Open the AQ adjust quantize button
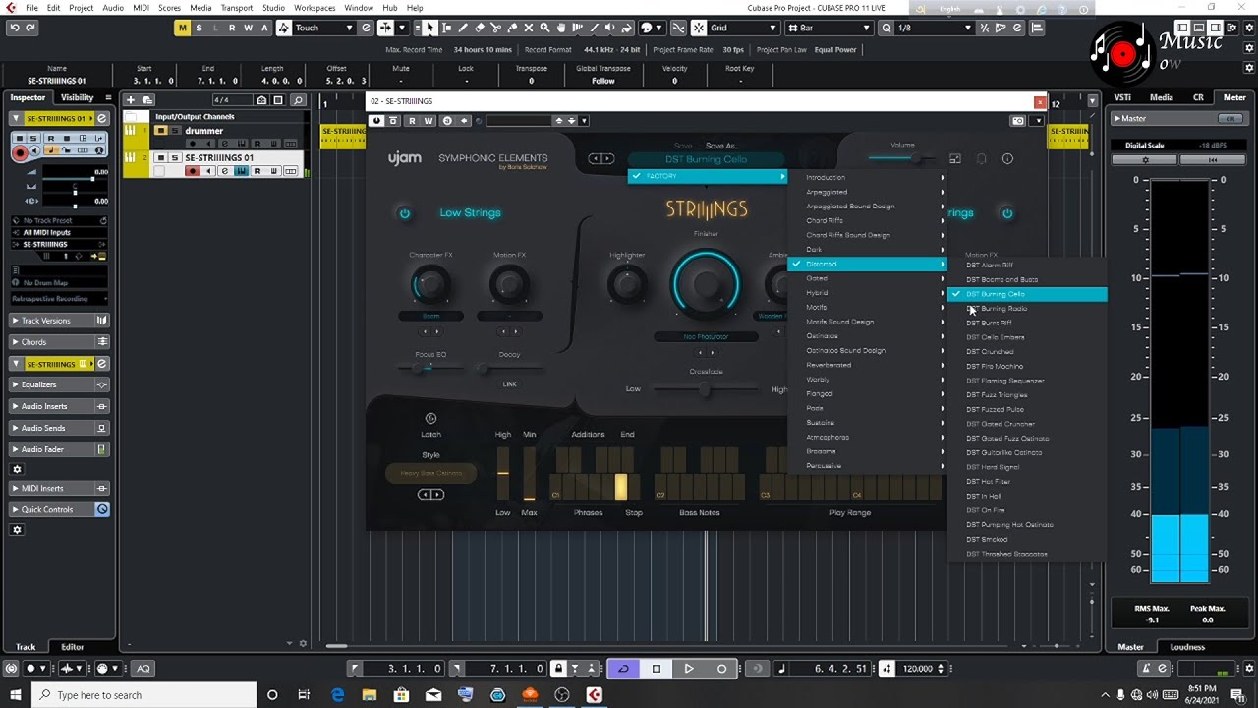This screenshot has width=1258, height=708. tap(143, 669)
